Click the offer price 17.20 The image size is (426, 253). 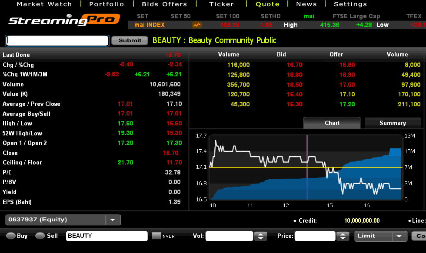(x=347, y=104)
